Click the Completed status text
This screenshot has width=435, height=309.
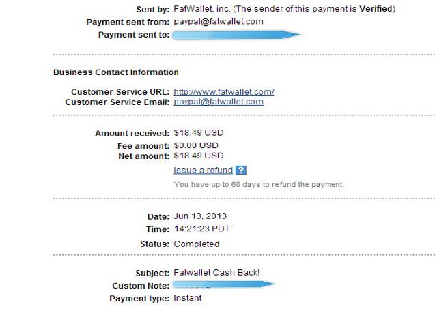[x=197, y=244]
